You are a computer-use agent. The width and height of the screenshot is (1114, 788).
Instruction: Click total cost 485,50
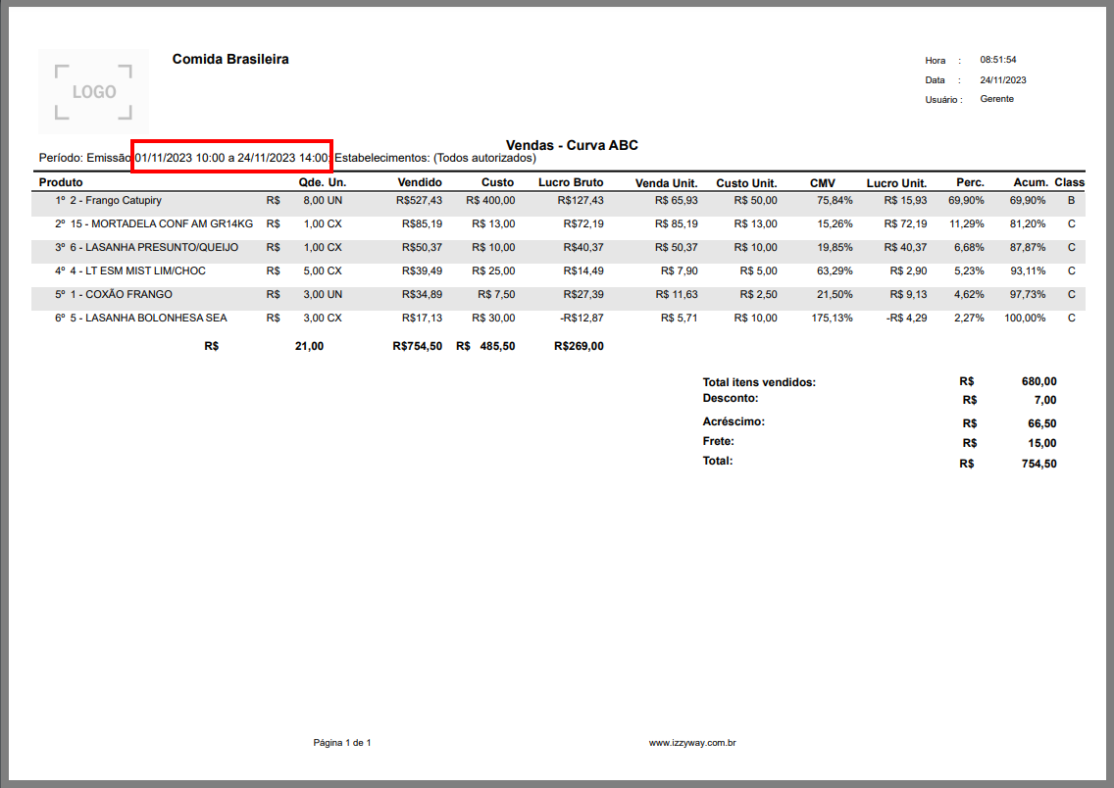(497, 346)
